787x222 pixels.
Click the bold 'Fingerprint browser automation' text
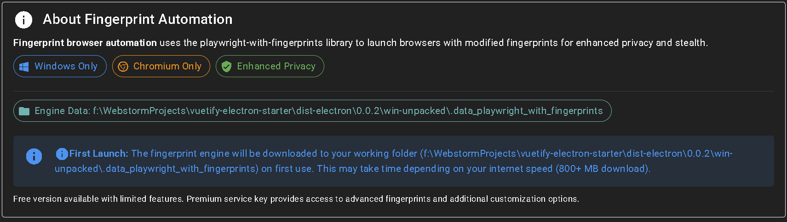point(85,43)
